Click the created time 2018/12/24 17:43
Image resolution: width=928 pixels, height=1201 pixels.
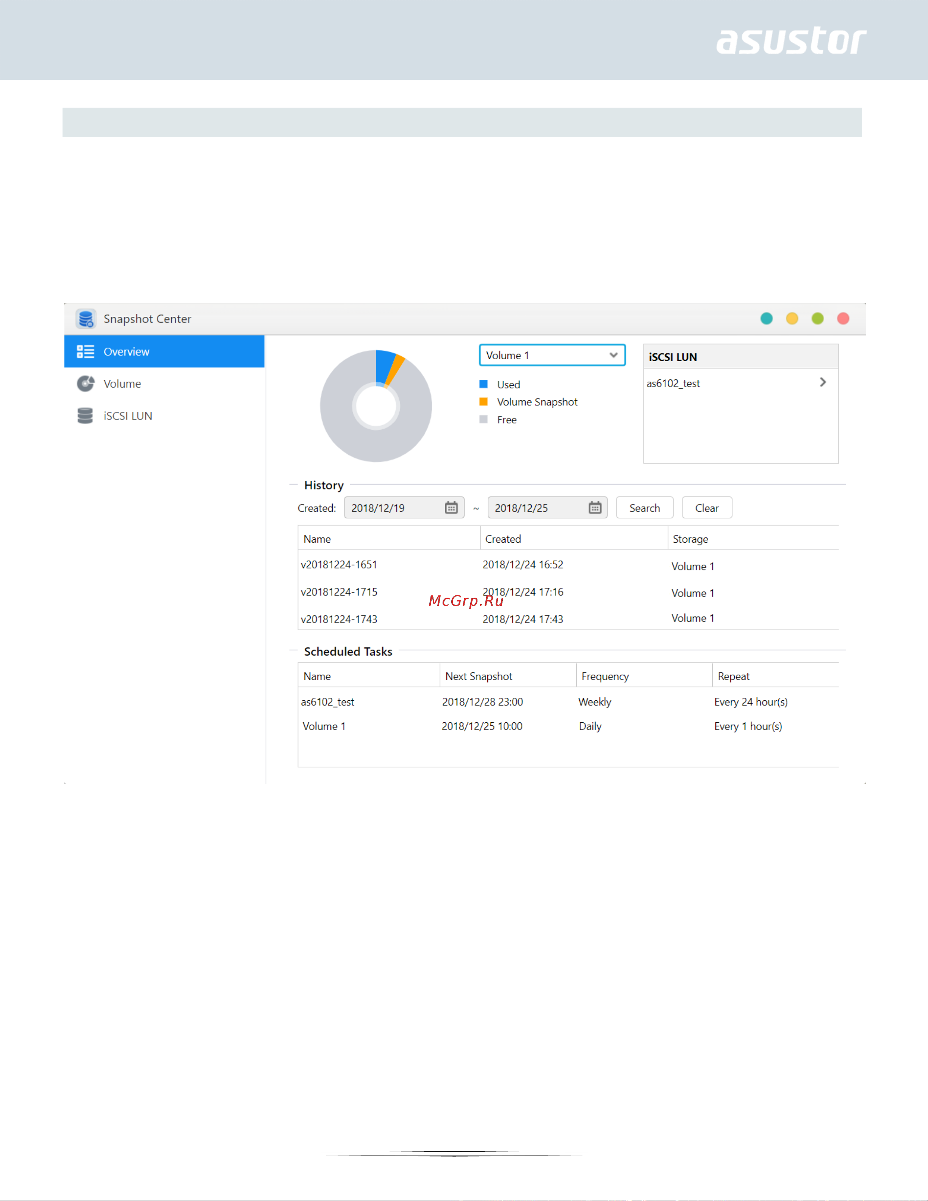point(523,619)
